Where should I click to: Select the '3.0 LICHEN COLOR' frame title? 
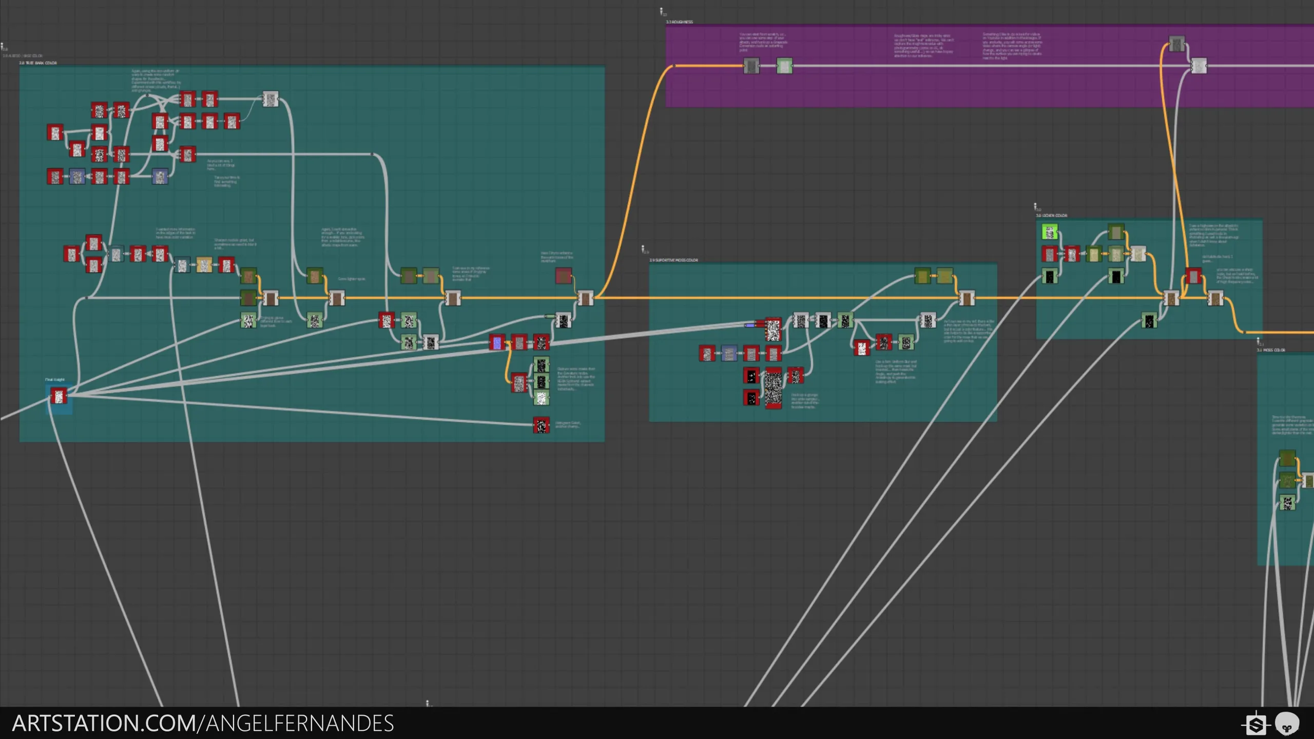point(1051,216)
